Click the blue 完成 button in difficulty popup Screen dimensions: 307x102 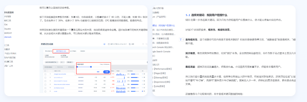(107, 72)
